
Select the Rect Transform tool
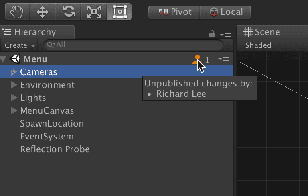click(x=119, y=12)
